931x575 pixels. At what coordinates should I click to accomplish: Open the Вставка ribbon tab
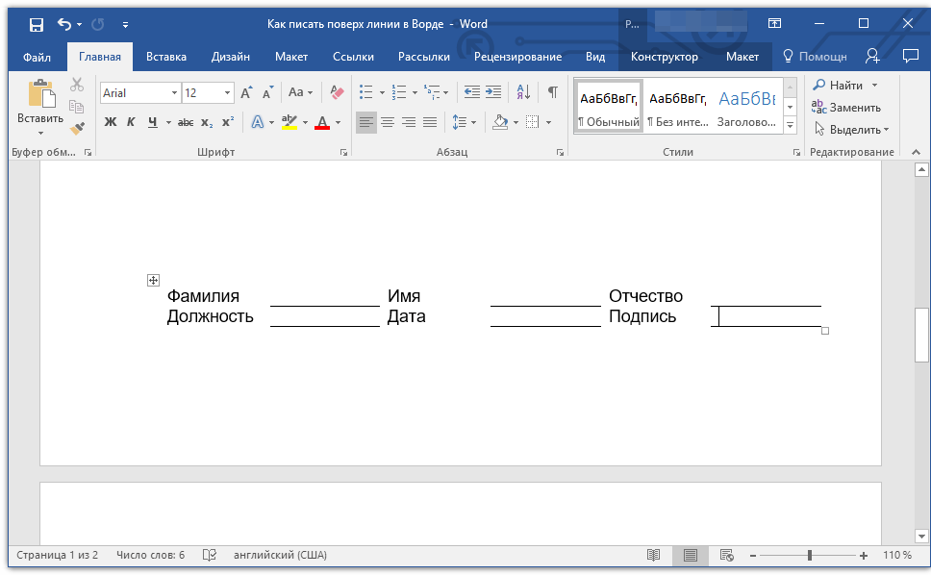tap(166, 57)
